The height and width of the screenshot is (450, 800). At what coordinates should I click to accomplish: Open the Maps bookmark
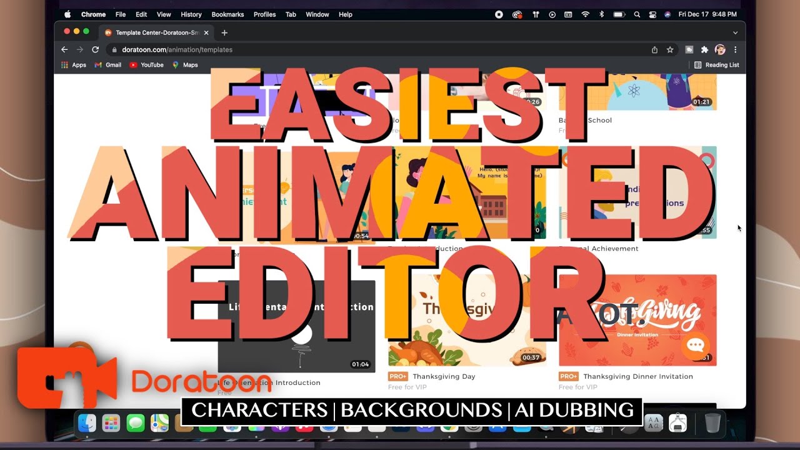tap(185, 65)
